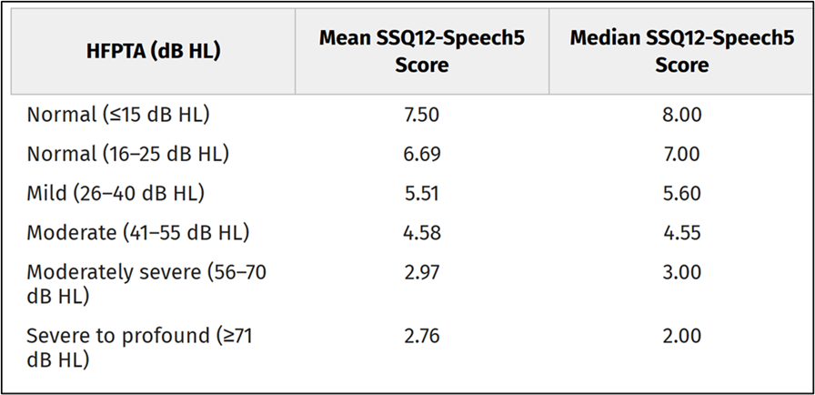Viewport: 815px width, 395px height.
Task: Click the median value 5.60
Action: click(x=682, y=193)
